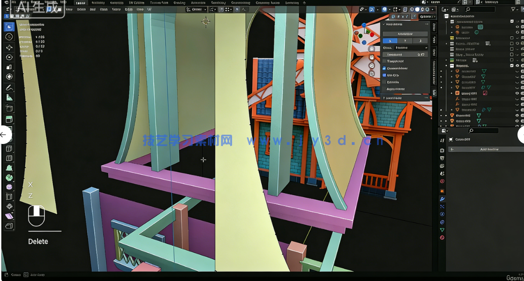Expand the Towers collection in the Outliner

coord(447,65)
